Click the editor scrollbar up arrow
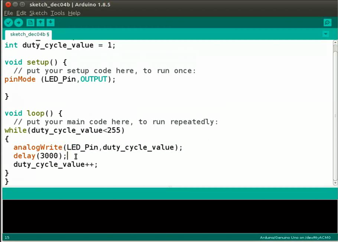Screen dimensions: 338x242 [x=336, y=43]
